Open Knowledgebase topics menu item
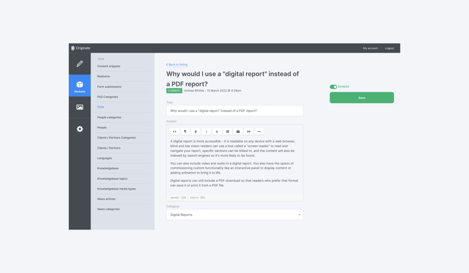469x273 pixels. [x=112, y=179]
